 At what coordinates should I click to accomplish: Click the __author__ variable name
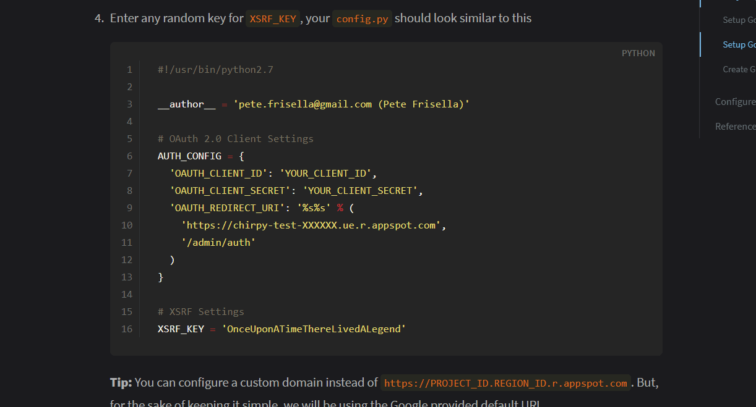pos(187,104)
